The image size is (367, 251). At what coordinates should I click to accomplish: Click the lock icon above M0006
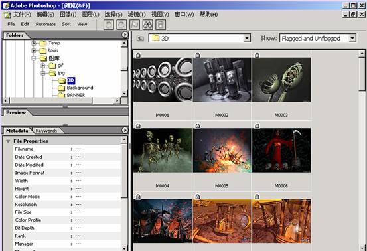point(257,126)
